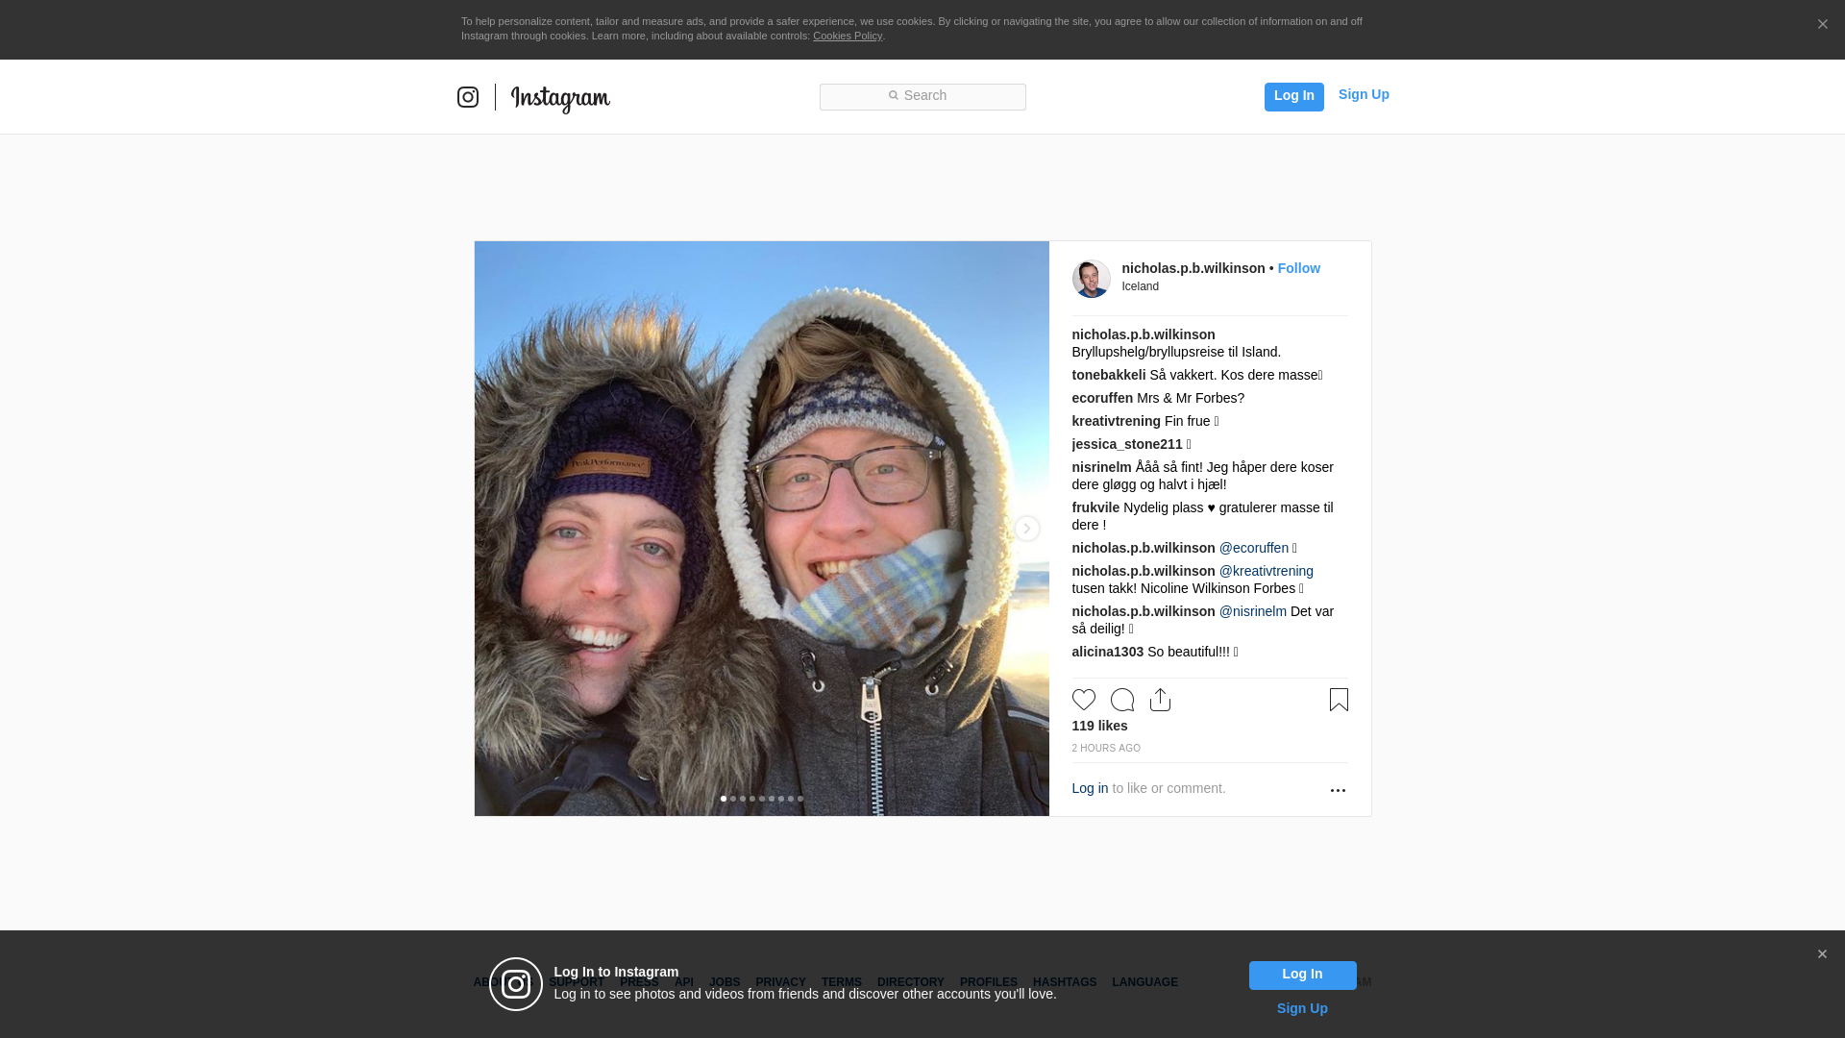Open the HASHTAGS footer link
The width and height of the screenshot is (1845, 1038).
point(1064,982)
